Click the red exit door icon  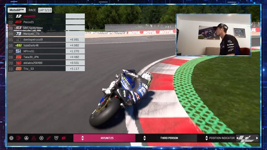click(19, 138)
